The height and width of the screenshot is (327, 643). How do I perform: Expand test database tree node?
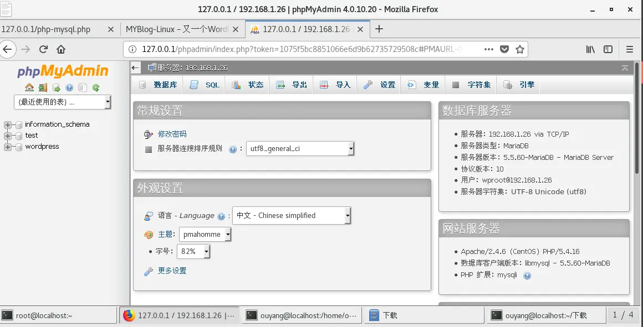(x=8, y=136)
